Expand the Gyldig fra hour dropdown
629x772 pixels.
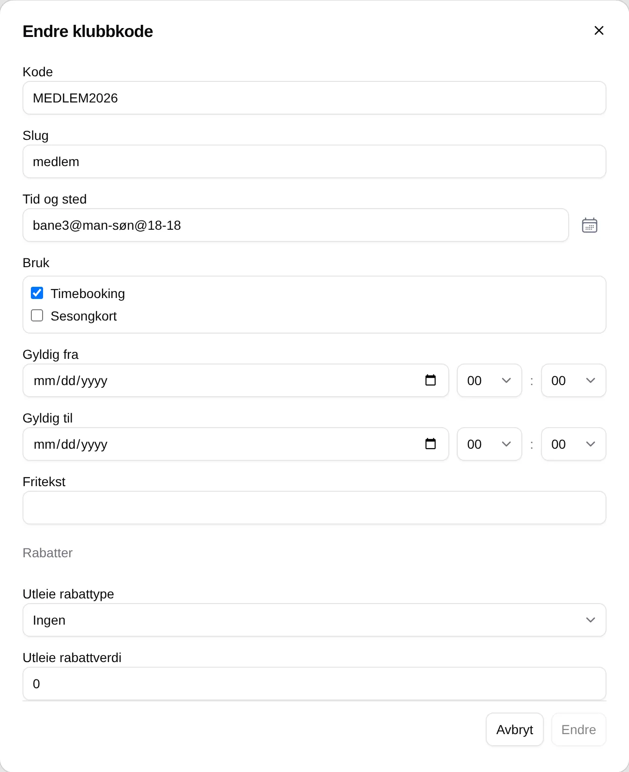click(x=489, y=380)
